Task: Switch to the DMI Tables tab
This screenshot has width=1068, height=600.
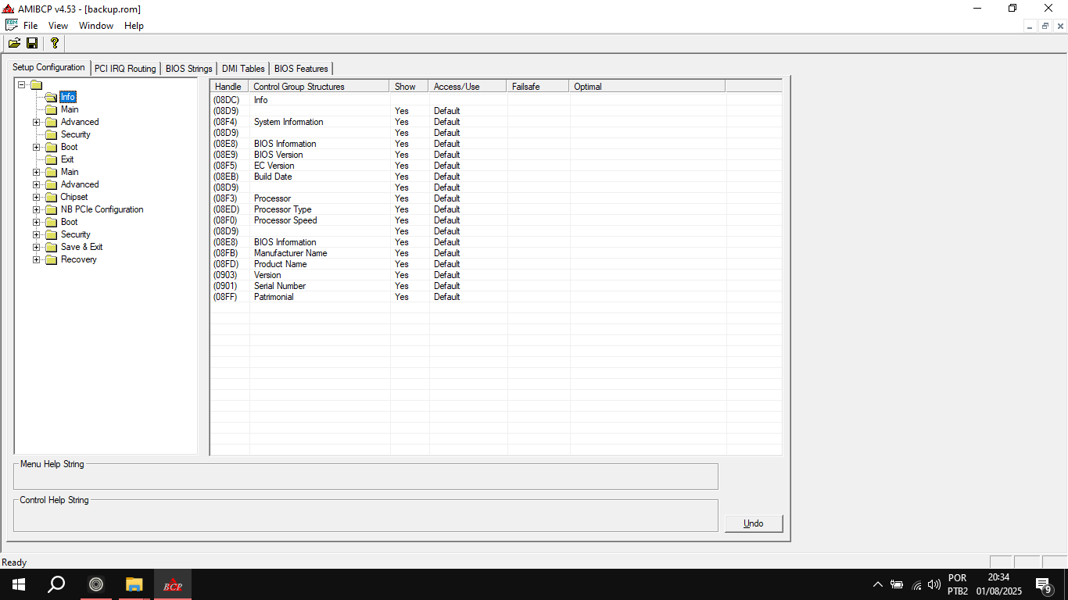Action: 243,69
